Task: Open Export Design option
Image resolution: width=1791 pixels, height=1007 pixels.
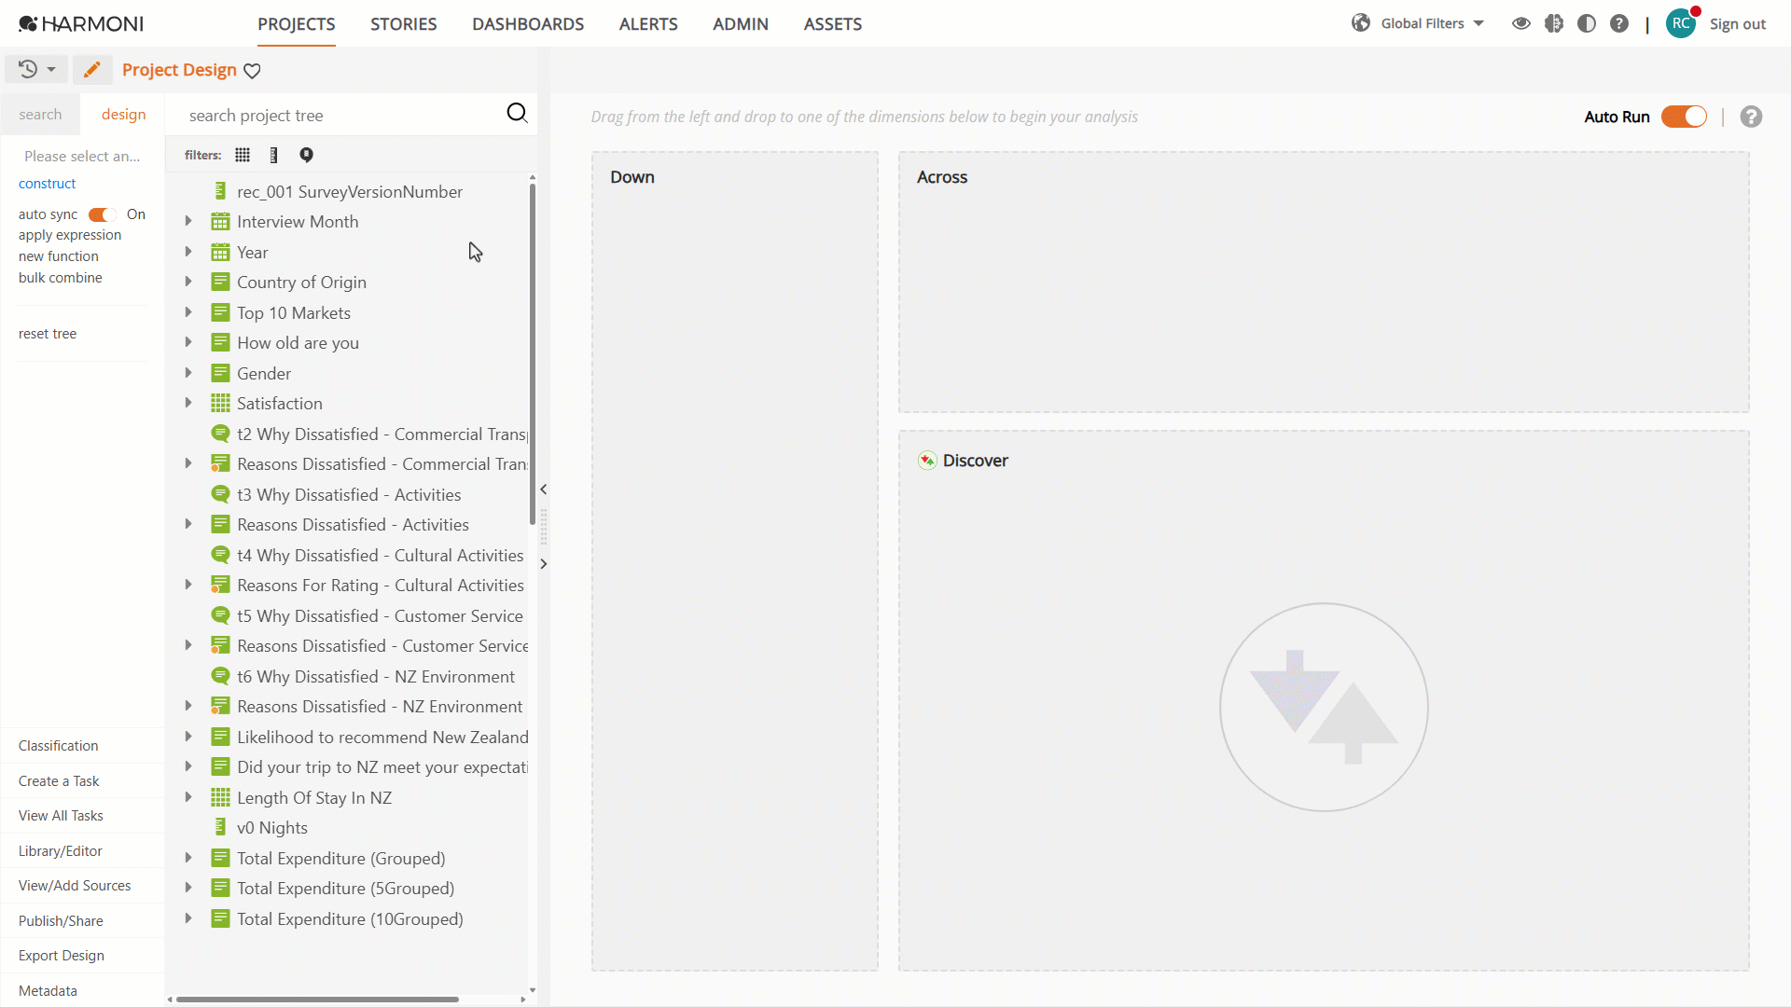Action: pos(62,956)
